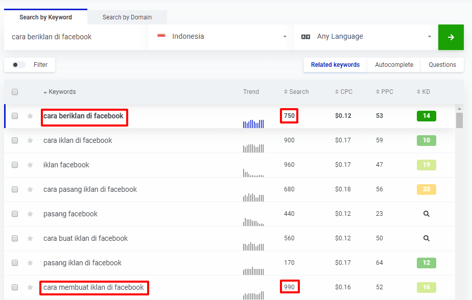
Task: Star the 'cara pasang iklan di facebook' keyword
Action: [x=30, y=189]
